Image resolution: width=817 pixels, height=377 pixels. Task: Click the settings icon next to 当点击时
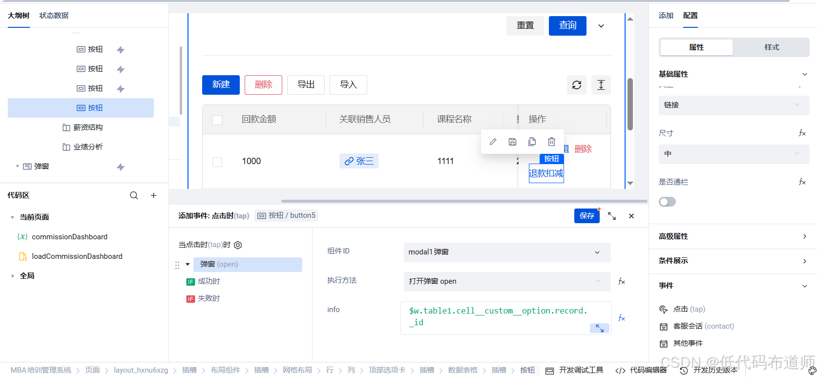pyautogui.click(x=238, y=245)
